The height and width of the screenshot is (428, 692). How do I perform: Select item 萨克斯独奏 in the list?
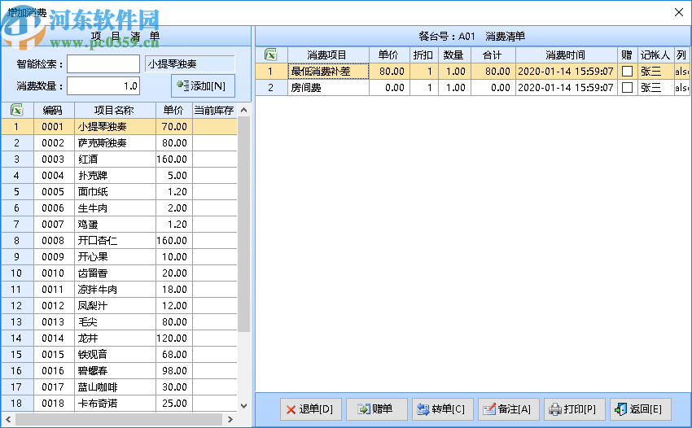[x=115, y=143]
